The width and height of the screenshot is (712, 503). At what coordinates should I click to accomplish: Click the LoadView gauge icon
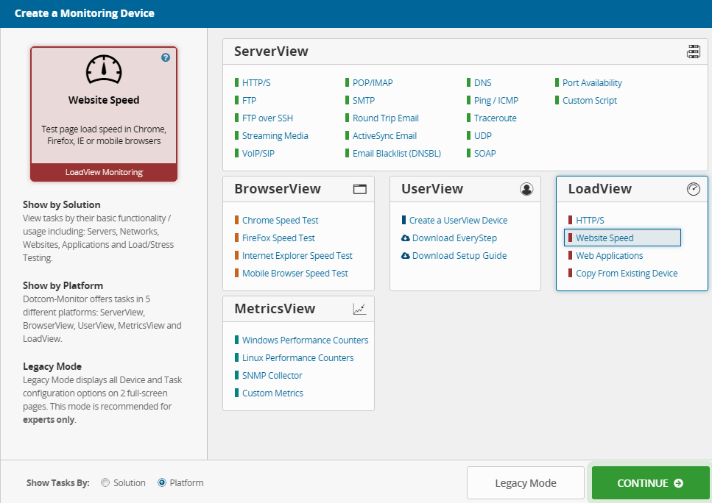(694, 189)
